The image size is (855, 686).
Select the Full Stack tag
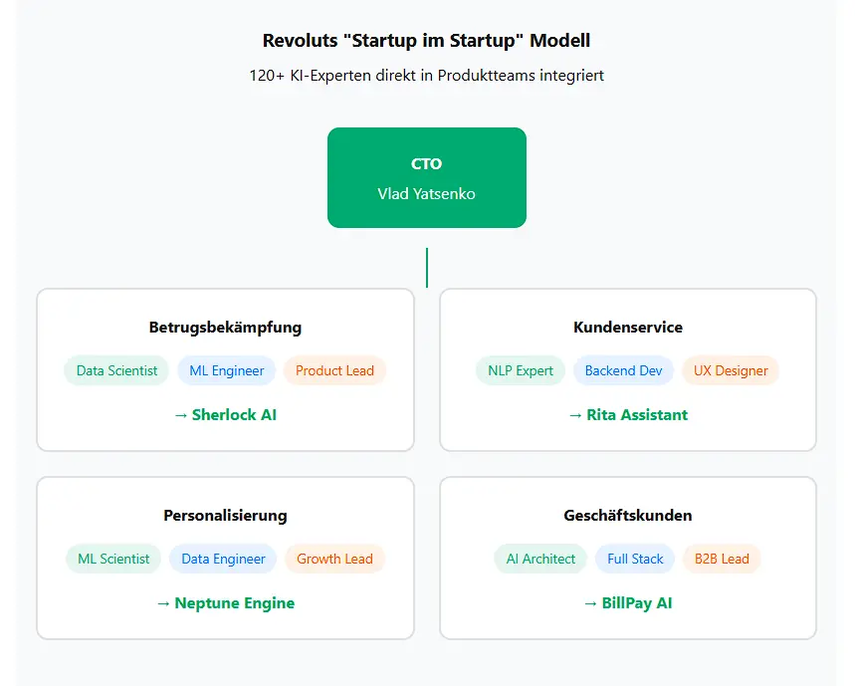click(635, 559)
